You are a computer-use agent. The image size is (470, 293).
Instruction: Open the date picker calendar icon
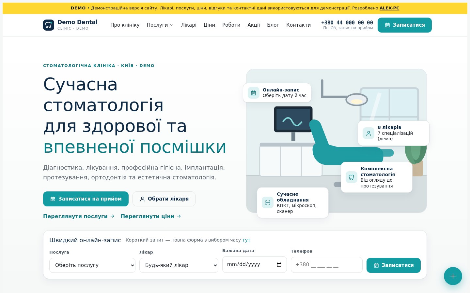tap(279, 264)
